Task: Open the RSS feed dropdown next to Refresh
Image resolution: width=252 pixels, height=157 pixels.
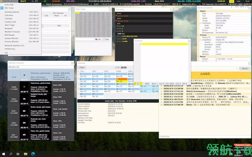Action: pyautogui.click(x=237, y=68)
